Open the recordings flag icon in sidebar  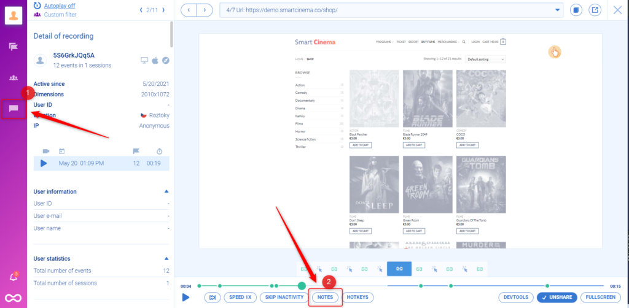point(14,47)
